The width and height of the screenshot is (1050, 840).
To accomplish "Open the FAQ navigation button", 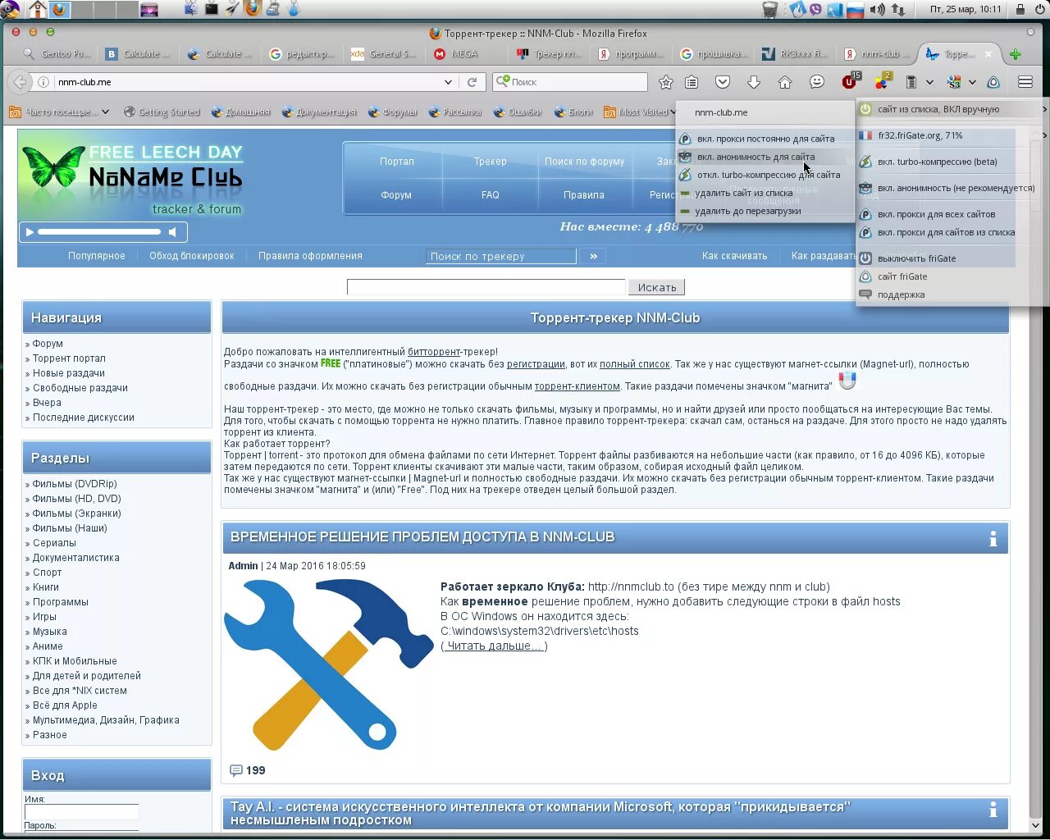I will [x=491, y=195].
